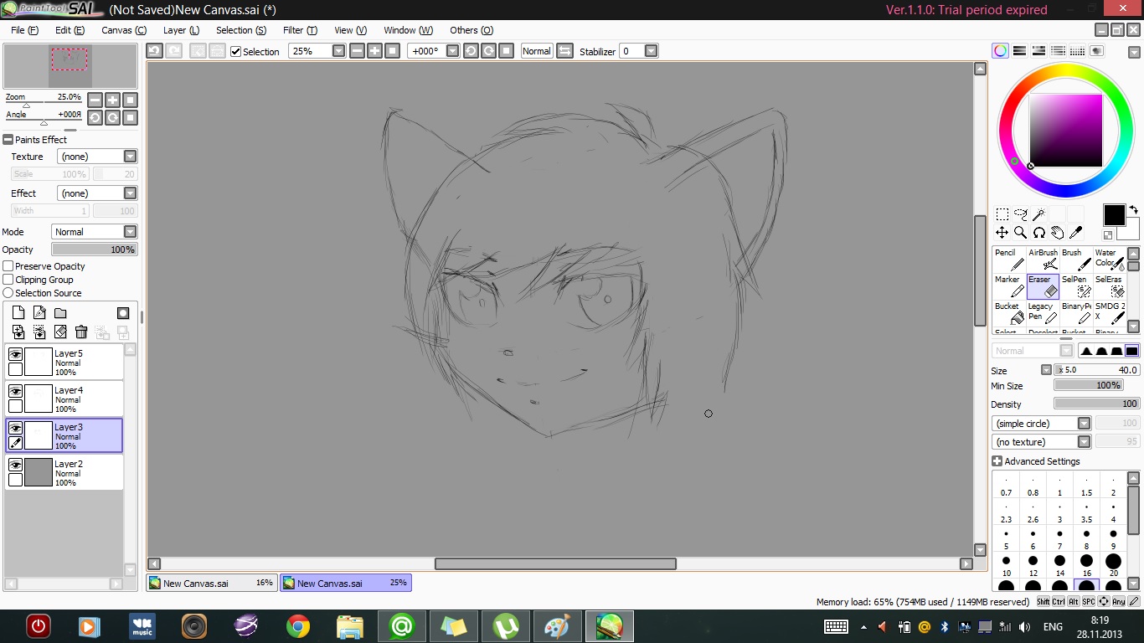Screen dimensions: 1144x643
Task: Select the lasso selection tool
Action: click(x=1020, y=214)
